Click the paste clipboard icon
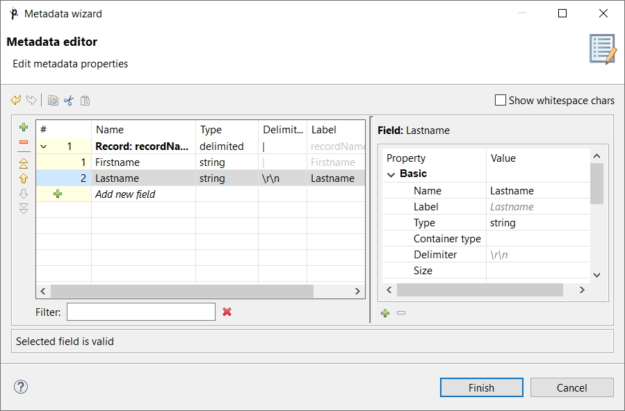Screen dimensions: 625x411 [x=85, y=100]
